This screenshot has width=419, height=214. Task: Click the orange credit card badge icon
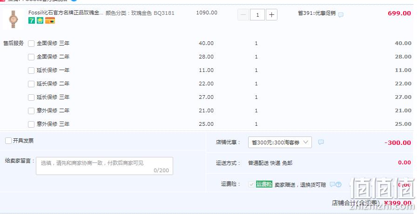pyautogui.click(x=50, y=20)
